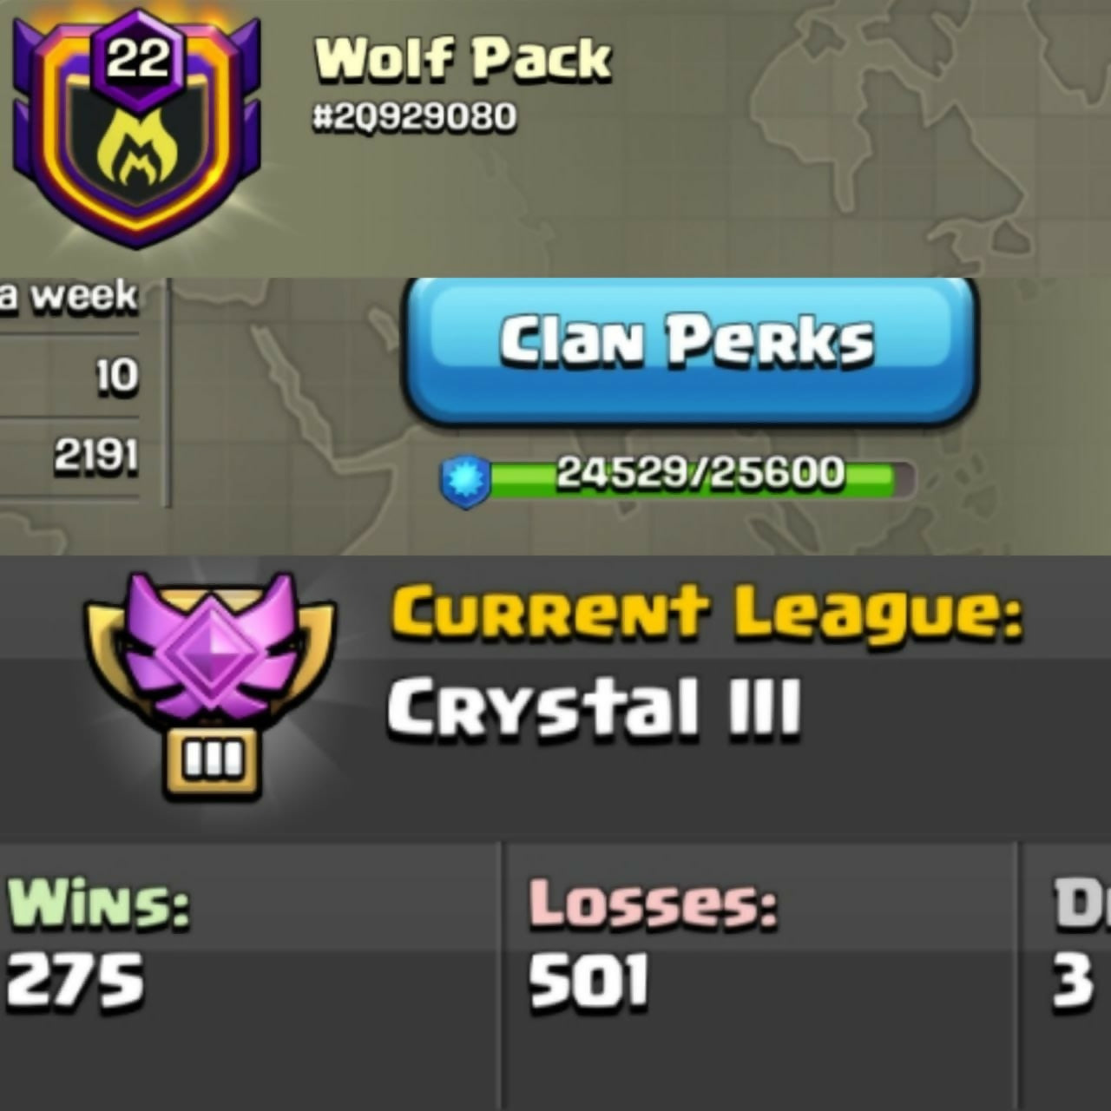Click the 2191 stat row value

[x=95, y=455]
